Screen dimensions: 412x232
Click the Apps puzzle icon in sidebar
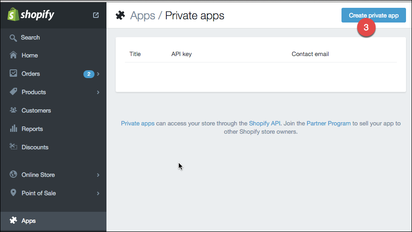click(13, 220)
